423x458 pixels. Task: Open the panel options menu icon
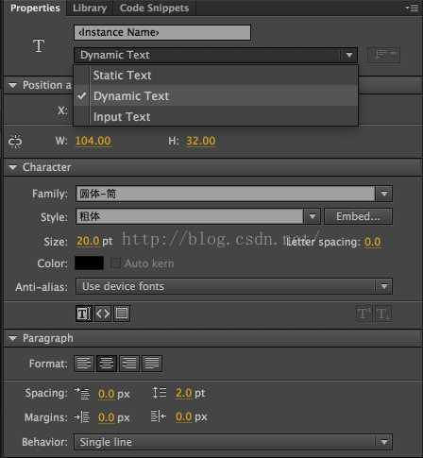click(412, 8)
